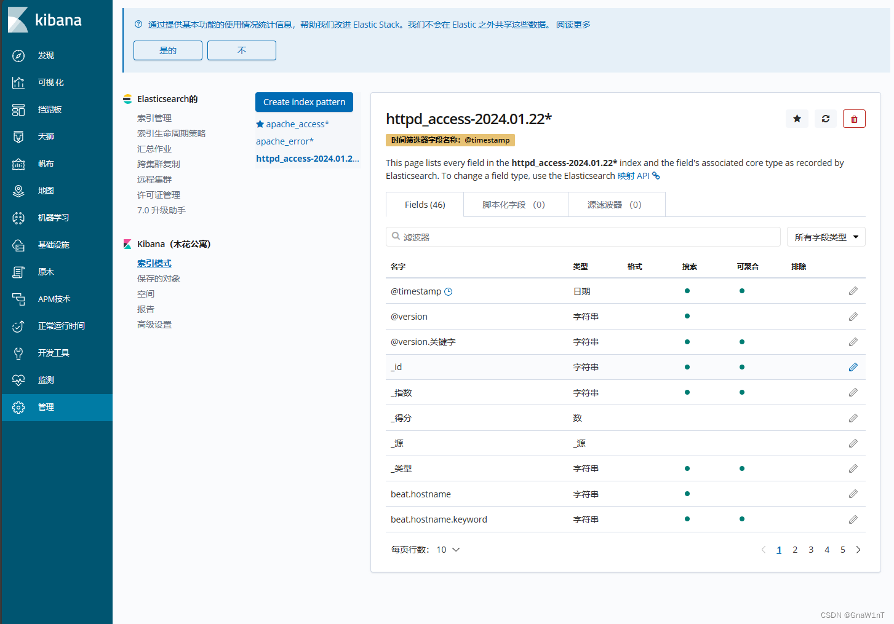
Task: Edit the beat.hostname field
Action: coord(853,494)
